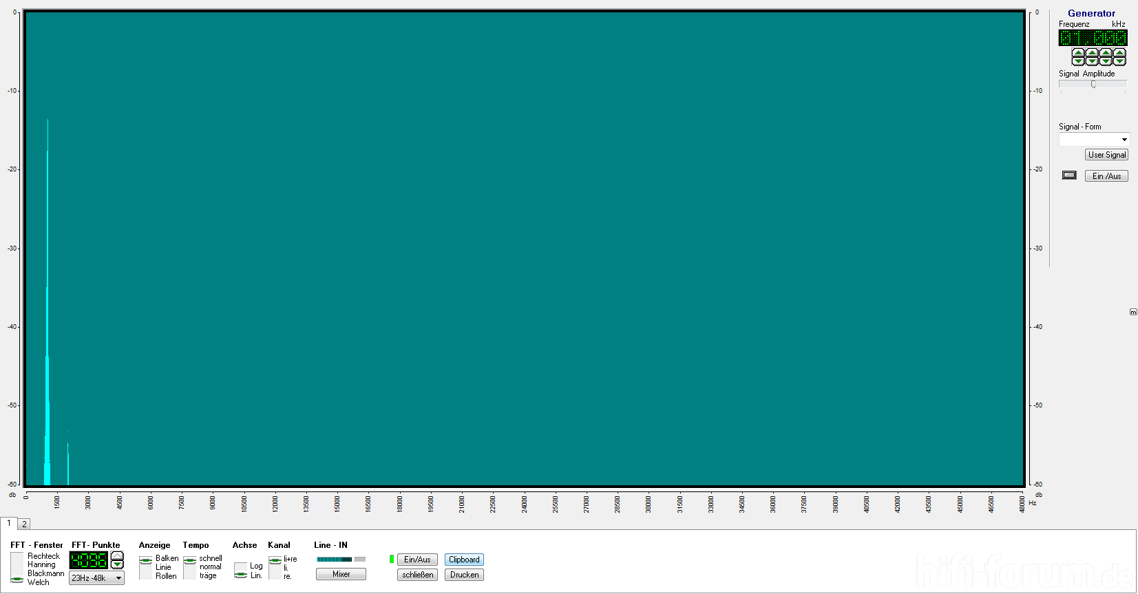Open the Line-IN Mixer
Image resolution: width=1138 pixels, height=594 pixels.
(x=341, y=574)
